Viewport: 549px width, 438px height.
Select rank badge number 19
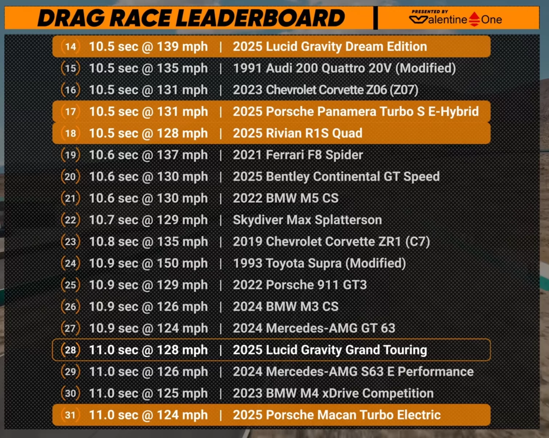70,155
